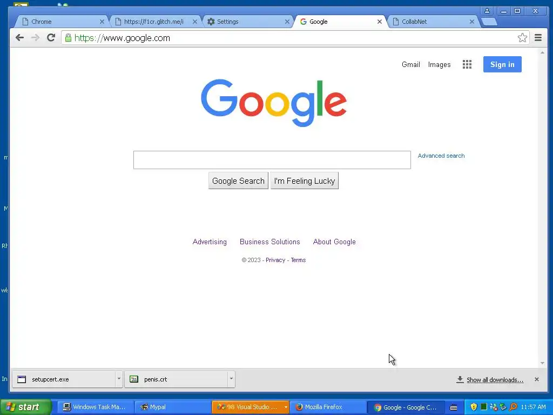Click the network connection tray icon with red X
553x415 pixels.
click(x=494, y=407)
